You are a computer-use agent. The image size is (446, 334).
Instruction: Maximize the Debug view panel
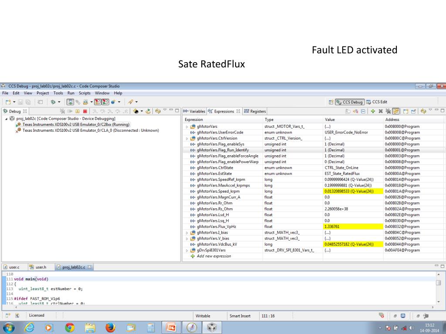point(177,110)
